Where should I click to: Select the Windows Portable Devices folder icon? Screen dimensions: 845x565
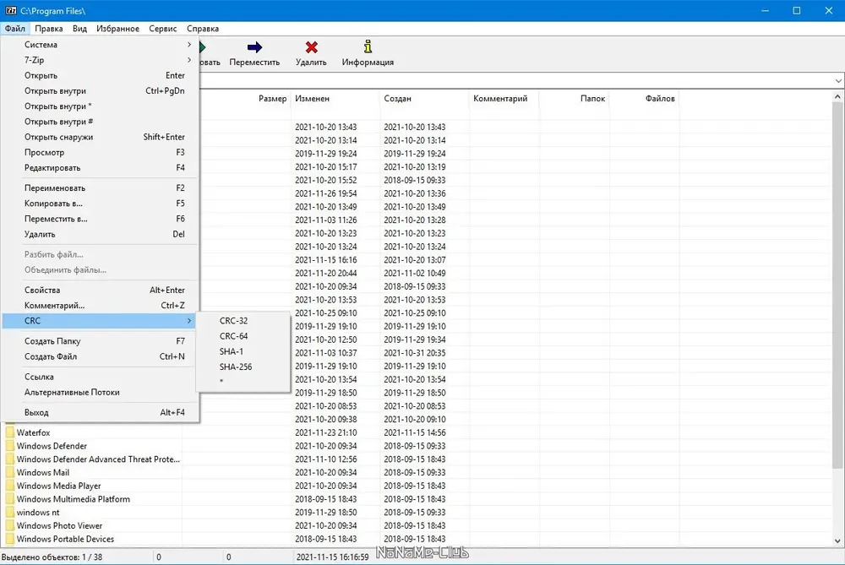pyautogui.click(x=9, y=539)
